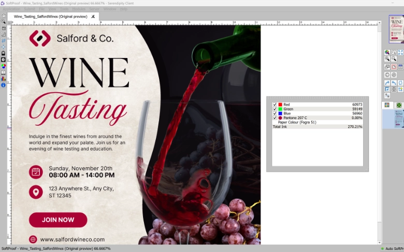
Task: Select the Paper Colour (Fogra 51) row
Action: [x=297, y=122]
